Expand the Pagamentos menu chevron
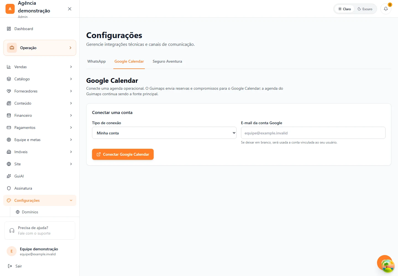The width and height of the screenshot is (398, 276). [x=71, y=128]
